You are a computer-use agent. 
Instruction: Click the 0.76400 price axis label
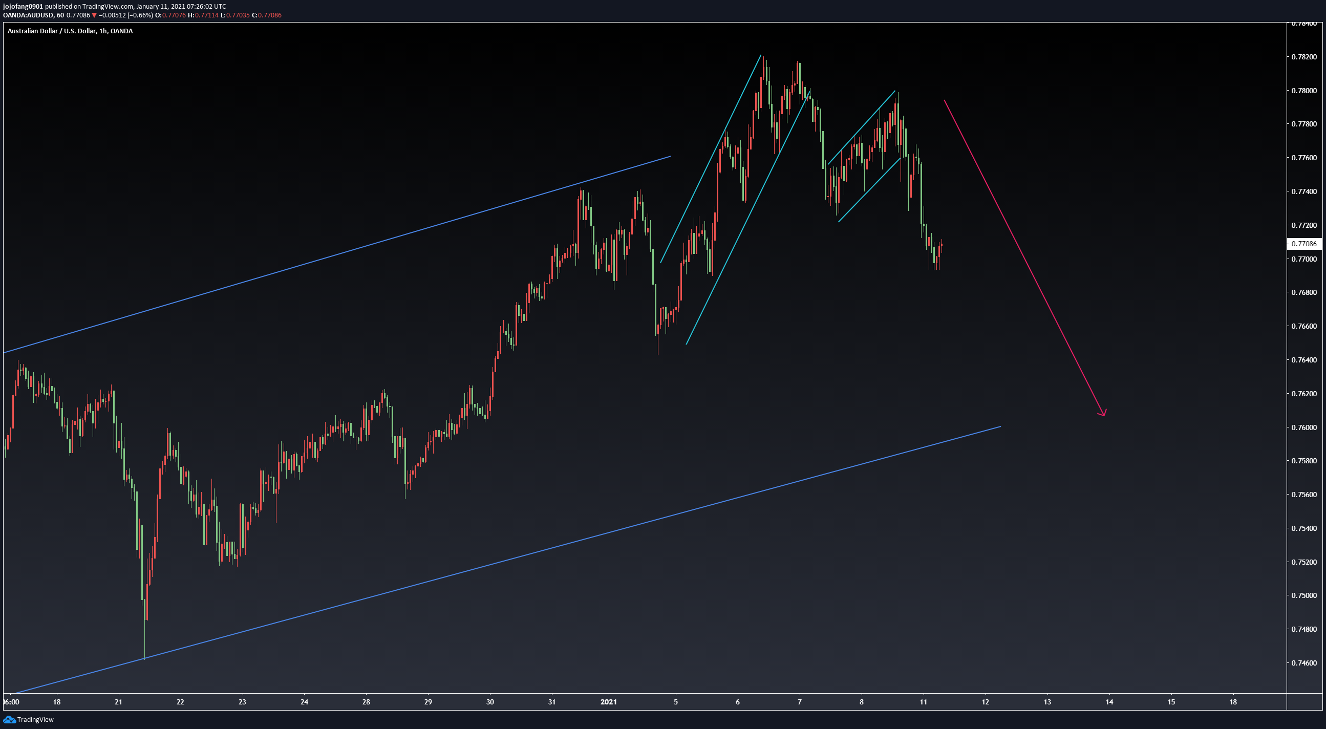1304,360
